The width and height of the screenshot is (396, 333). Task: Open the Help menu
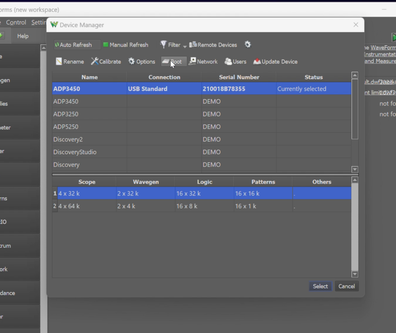23,36
